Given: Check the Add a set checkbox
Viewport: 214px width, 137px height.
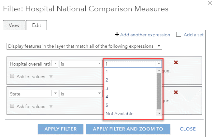Looking at the screenshot, I should coord(178,34).
